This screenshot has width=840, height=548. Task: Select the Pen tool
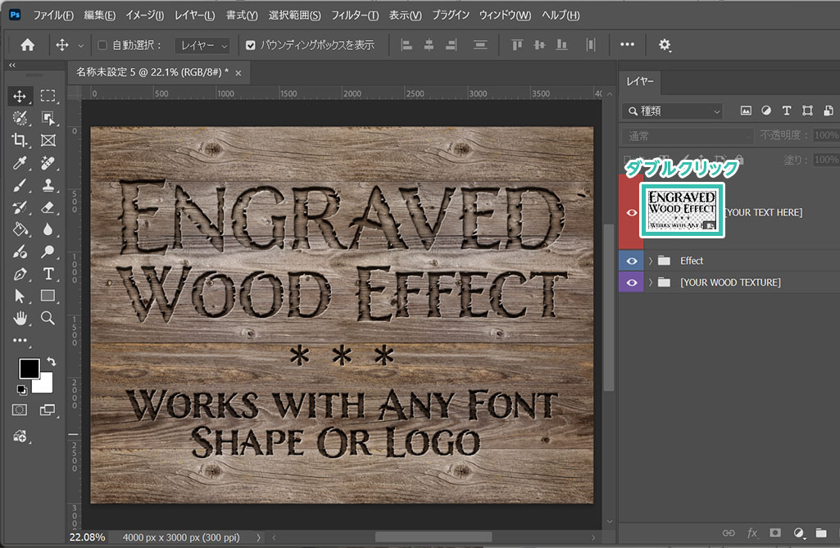(x=20, y=274)
